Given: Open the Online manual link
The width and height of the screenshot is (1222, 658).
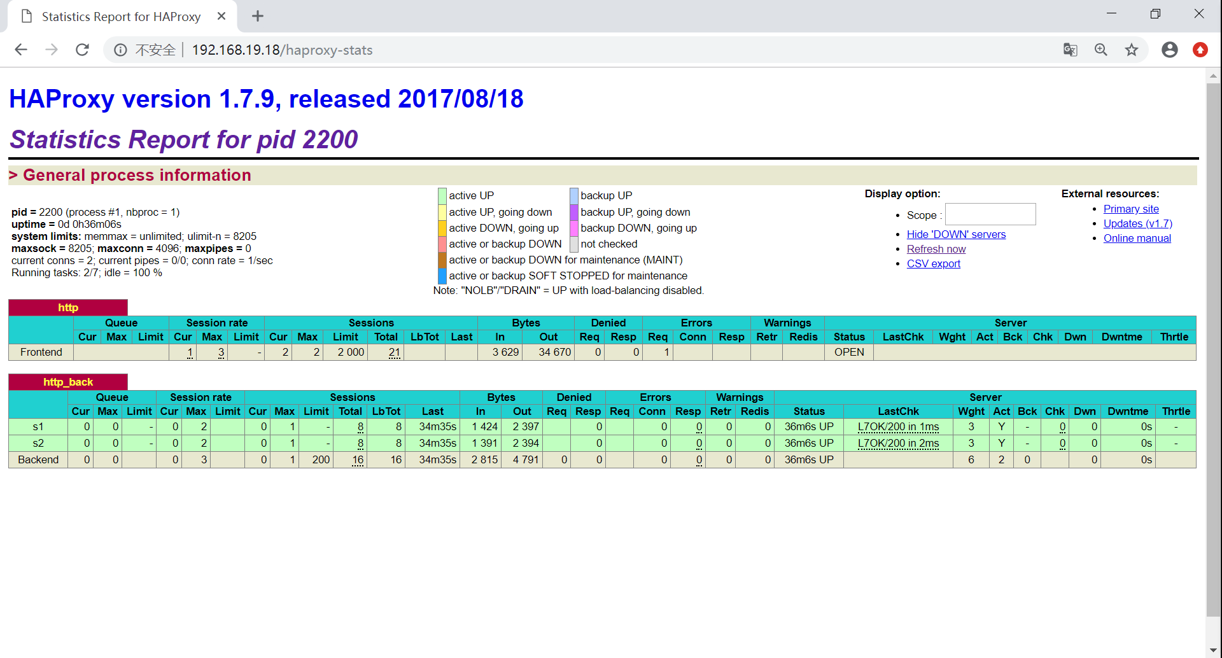Looking at the screenshot, I should click(1137, 238).
